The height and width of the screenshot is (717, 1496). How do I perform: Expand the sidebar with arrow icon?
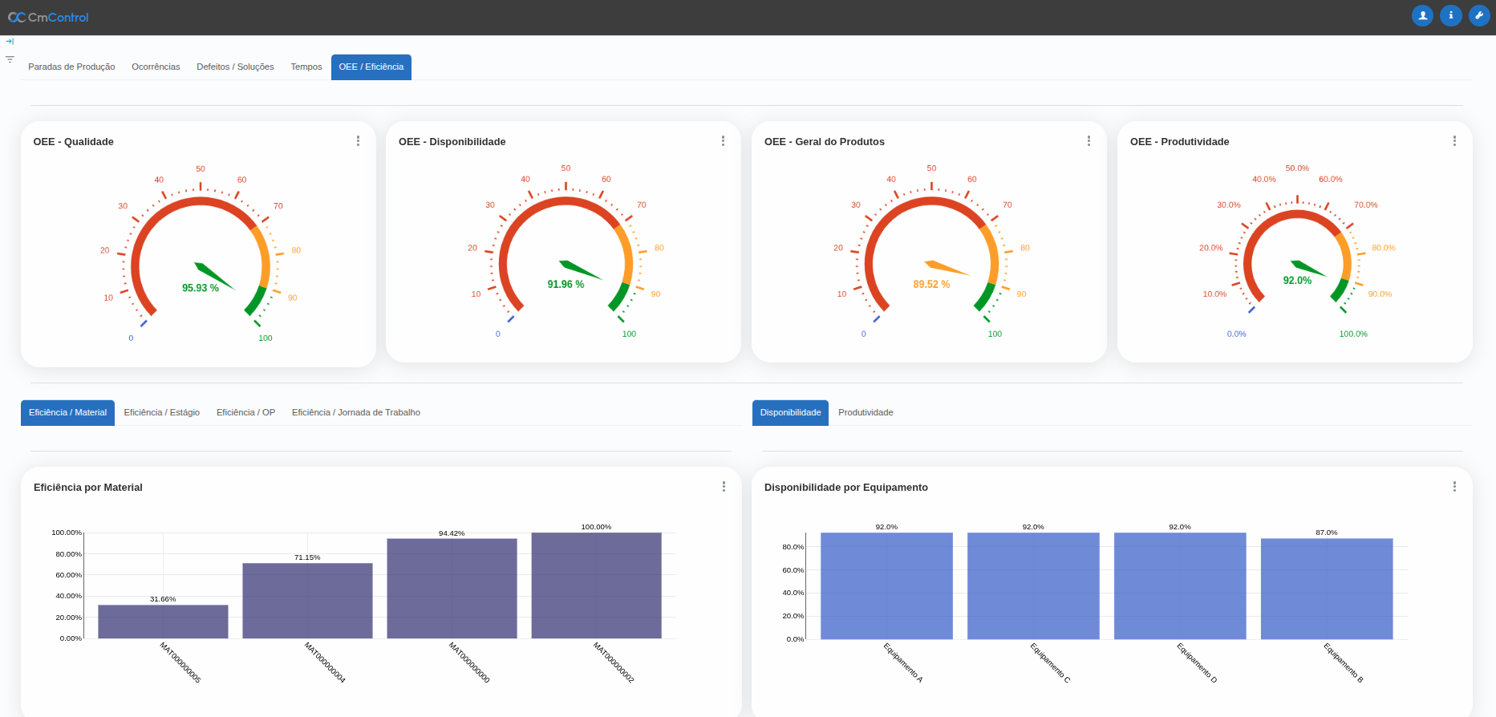point(10,42)
